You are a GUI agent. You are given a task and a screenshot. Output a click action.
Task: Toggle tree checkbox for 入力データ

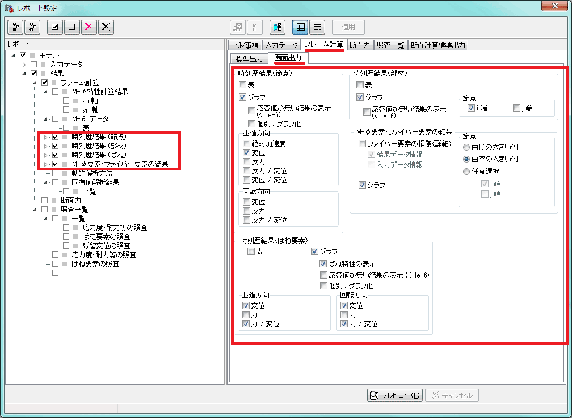click(33, 65)
